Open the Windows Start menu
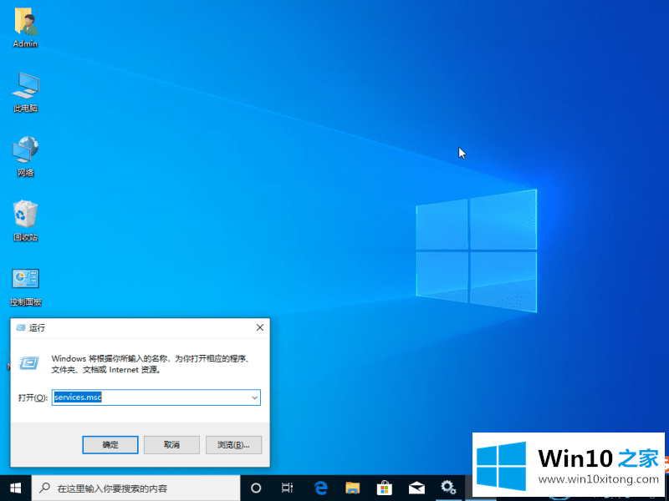 click(16, 488)
